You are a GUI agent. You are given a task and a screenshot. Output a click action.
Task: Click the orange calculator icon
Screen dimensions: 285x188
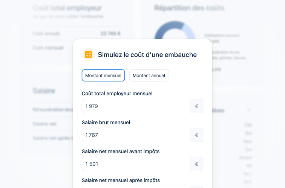tap(88, 55)
